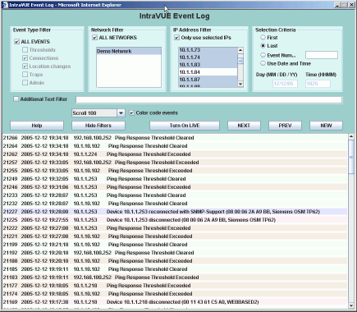The height and width of the screenshot is (312, 357).
Task: Select event 21185 log row
Action: [x=175, y=269]
